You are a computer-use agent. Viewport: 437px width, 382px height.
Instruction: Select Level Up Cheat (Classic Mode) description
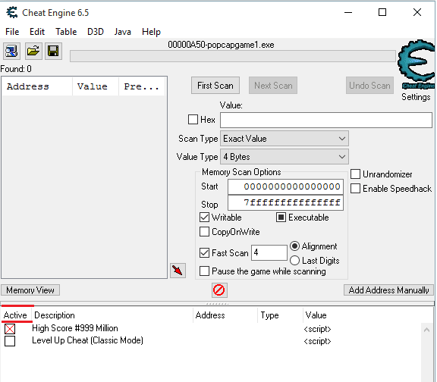tap(87, 340)
